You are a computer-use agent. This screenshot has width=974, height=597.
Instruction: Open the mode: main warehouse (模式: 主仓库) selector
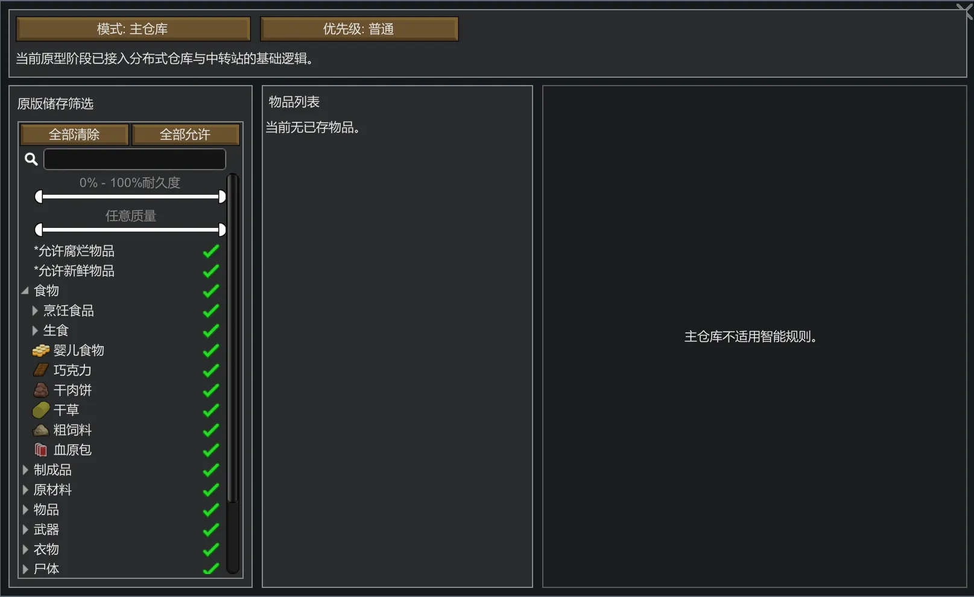(x=133, y=29)
